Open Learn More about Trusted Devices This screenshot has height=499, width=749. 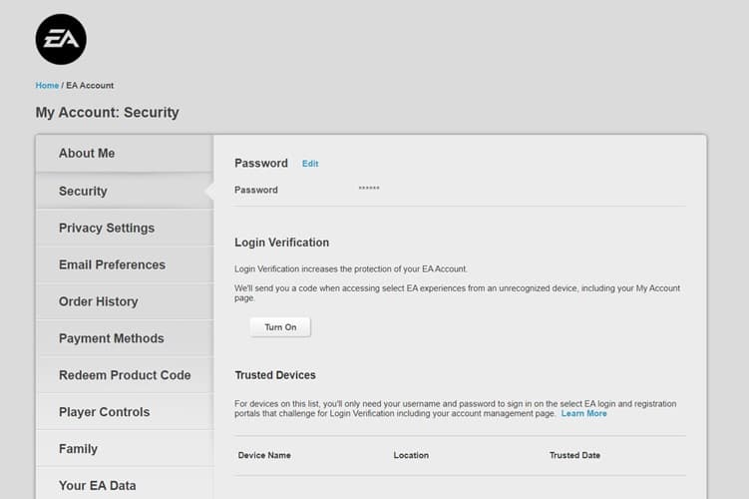[583, 413]
